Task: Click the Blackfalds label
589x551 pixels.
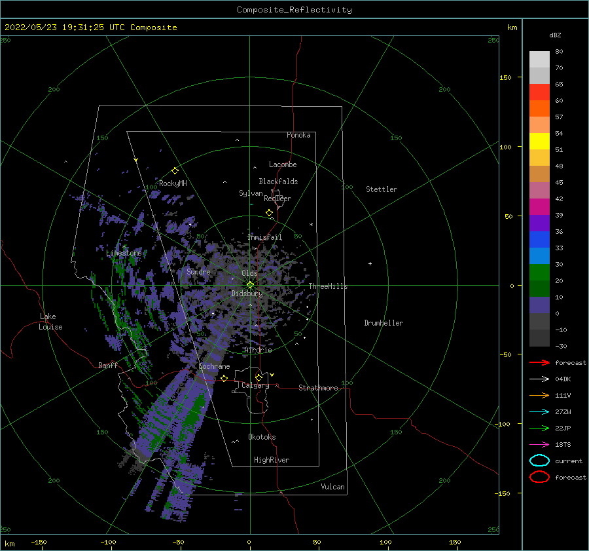Action: coord(278,181)
